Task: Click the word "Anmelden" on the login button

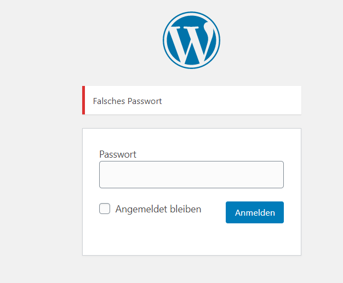Action: point(255,213)
